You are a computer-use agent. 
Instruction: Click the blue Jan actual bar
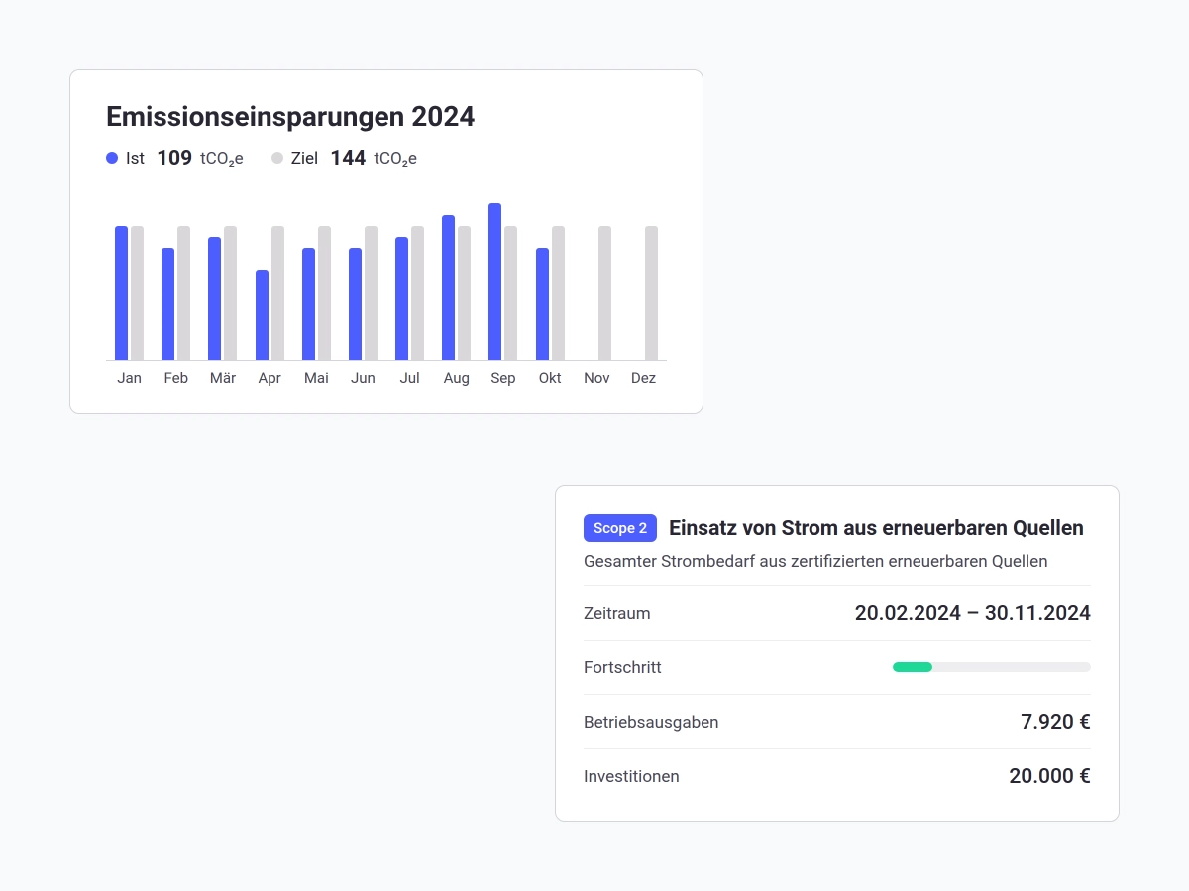point(121,293)
